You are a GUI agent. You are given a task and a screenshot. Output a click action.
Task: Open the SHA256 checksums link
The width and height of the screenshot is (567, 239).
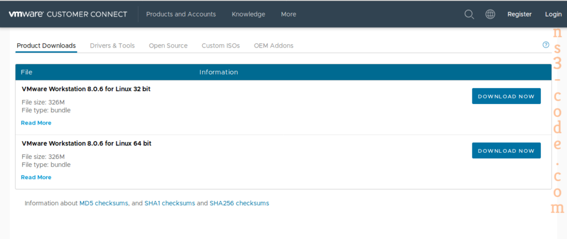(x=239, y=203)
